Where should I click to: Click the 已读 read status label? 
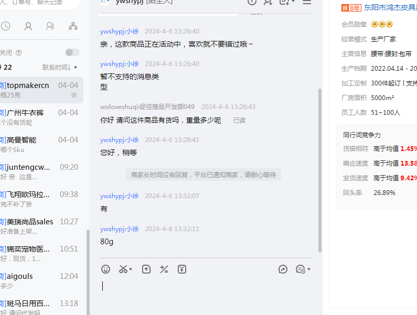coord(240,121)
